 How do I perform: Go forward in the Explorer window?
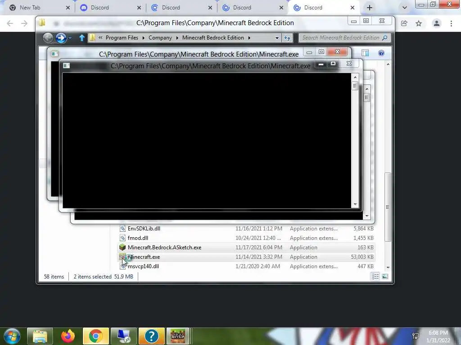tap(61, 38)
